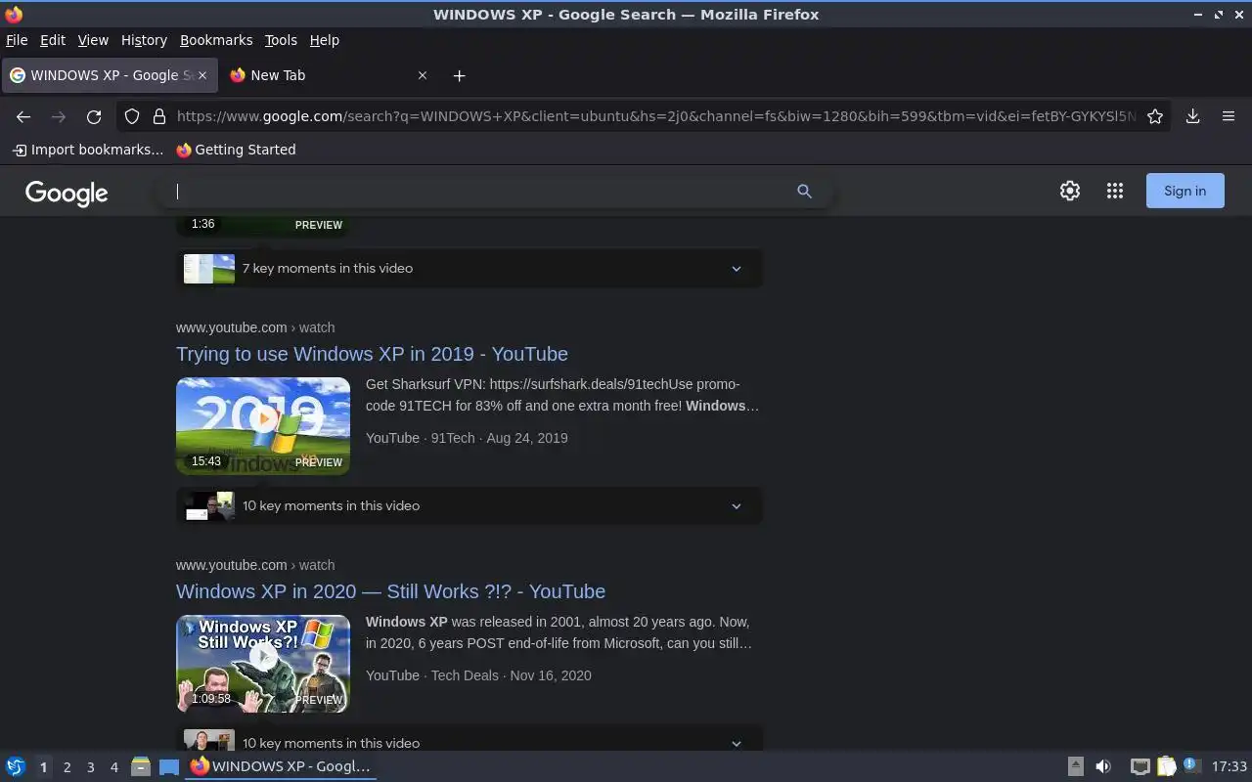Open Trying to use Windows XP in 2019 link
The image size is (1252, 782).
click(372, 354)
